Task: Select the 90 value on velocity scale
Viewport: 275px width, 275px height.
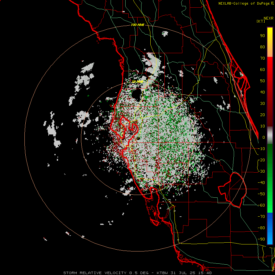Action: pos(262,36)
